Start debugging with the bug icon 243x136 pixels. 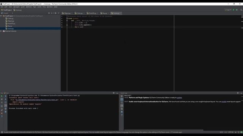pyautogui.click(x=237, y=10)
